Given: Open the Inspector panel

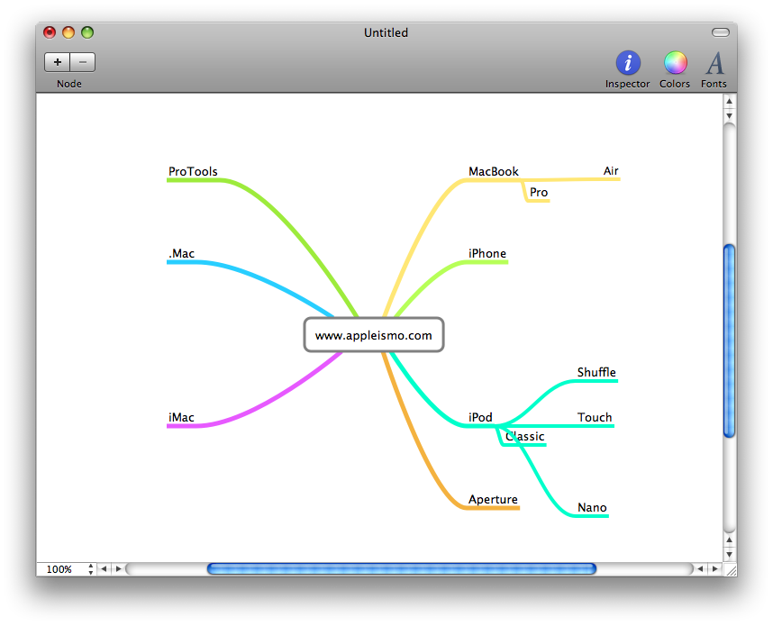Looking at the screenshot, I should pos(628,69).
